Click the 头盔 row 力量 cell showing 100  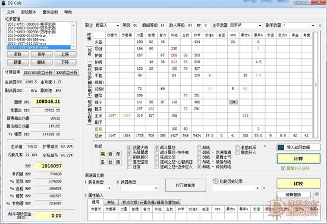pos(140,42)
